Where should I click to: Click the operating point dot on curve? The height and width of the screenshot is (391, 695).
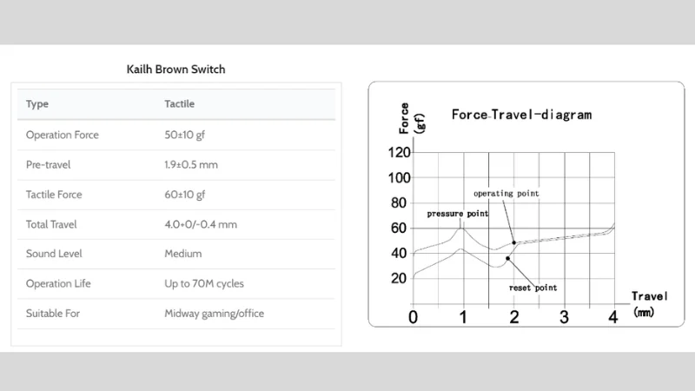point(514,242)
